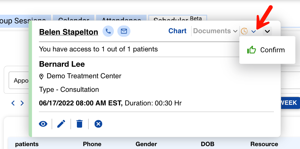Screen dimensions: 300x149
Task: Open the patient Chart link
Action: 177,31
